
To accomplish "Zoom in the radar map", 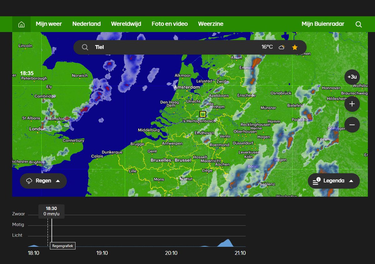I will [x=352, y=104].
